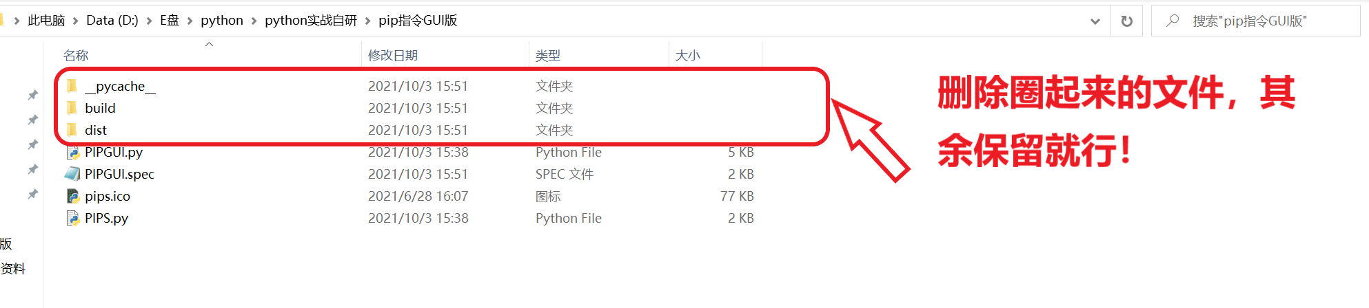Sort by 类型 column header
1369x308 pixels.
(x=548, y=55)
